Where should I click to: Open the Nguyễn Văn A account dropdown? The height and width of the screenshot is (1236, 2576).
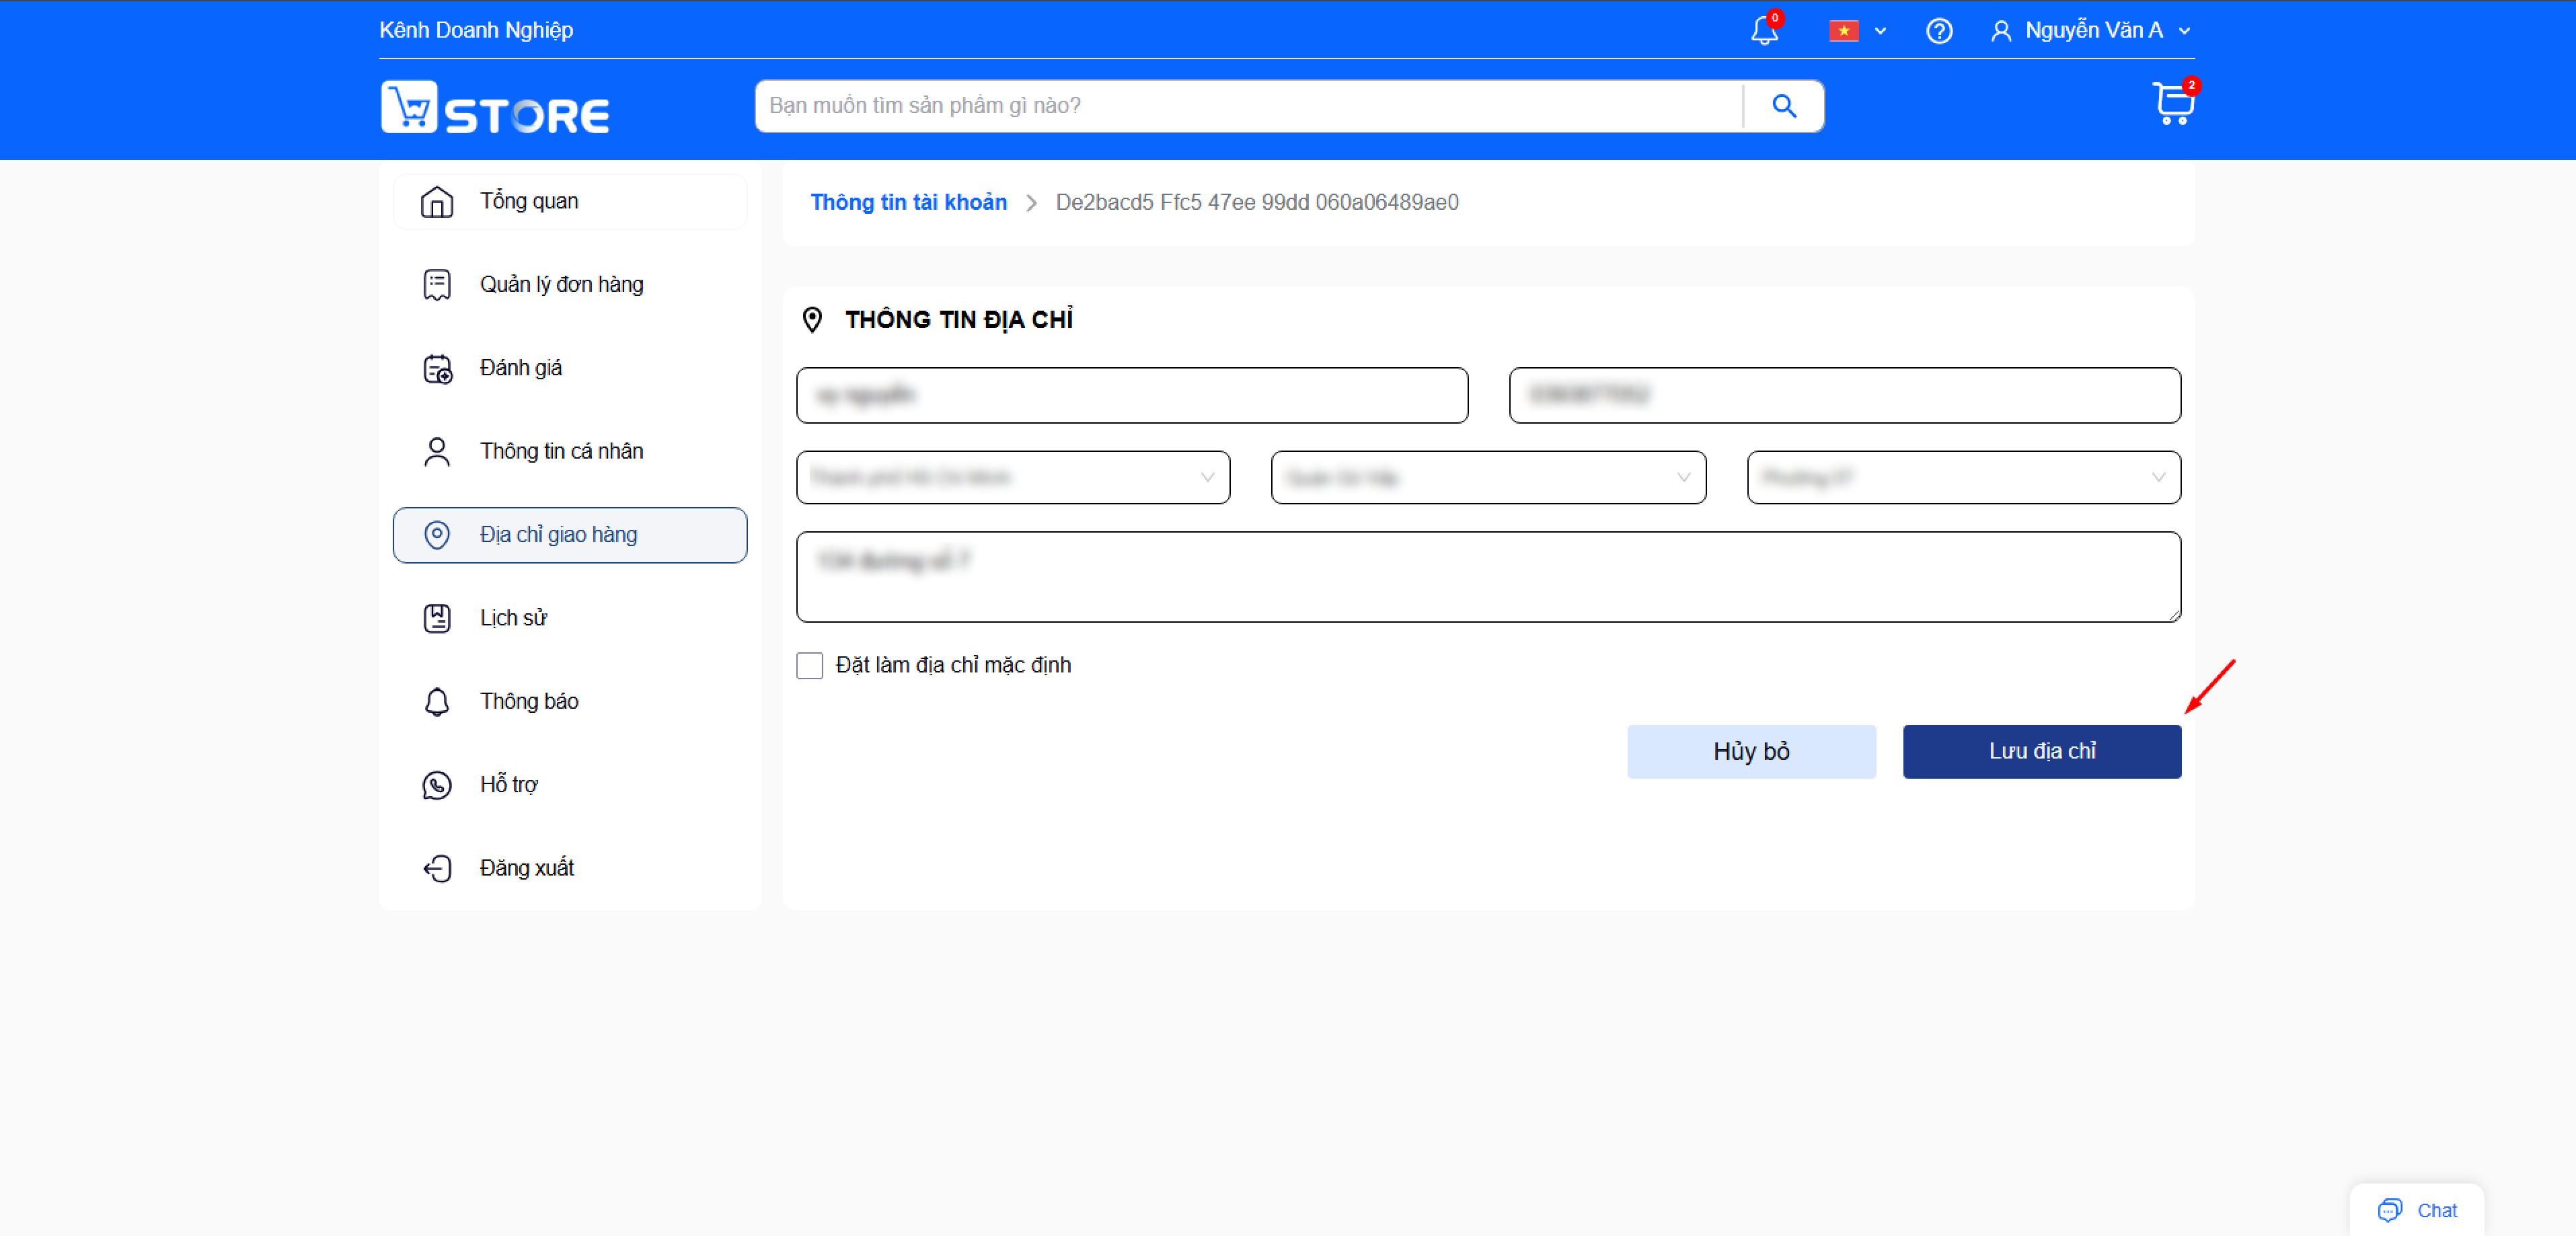(2092, 31)
